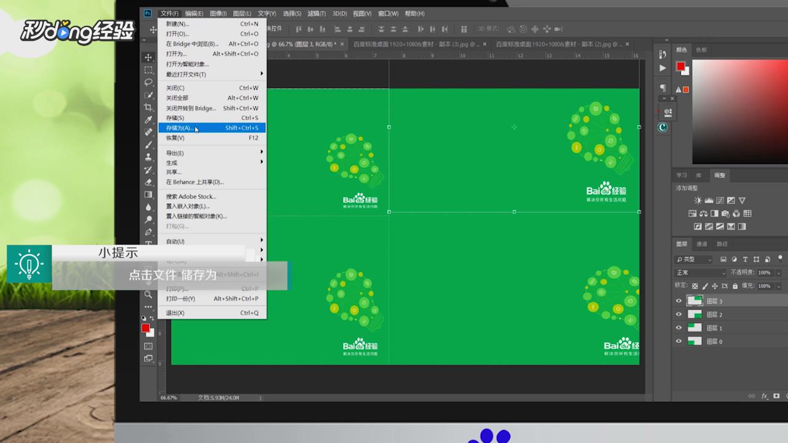This screenshot has width=788, height=443.
Task: Choose 搜索 Adobe Stock... menu entry
Action: pyautogui.click(x=212, y=196)
